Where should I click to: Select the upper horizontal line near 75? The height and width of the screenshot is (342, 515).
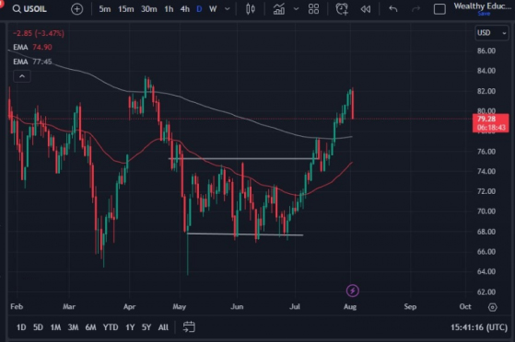pos(243,159)
